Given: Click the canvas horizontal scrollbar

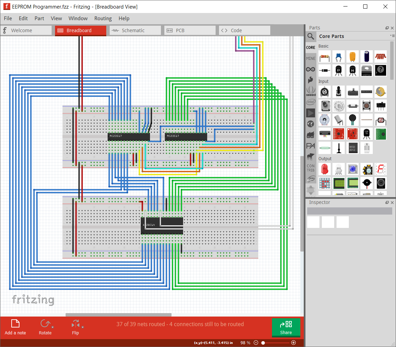Looking at the screenshot, I should point(119,314).
